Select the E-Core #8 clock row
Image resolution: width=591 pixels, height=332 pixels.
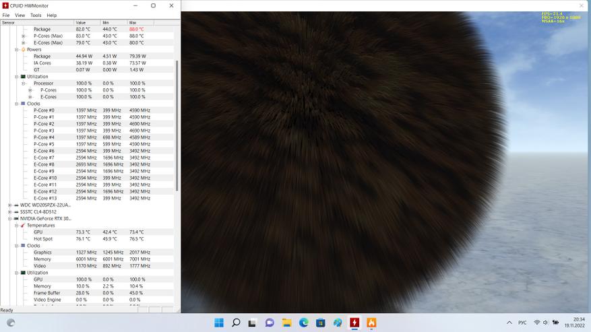[x=87, y=165]
